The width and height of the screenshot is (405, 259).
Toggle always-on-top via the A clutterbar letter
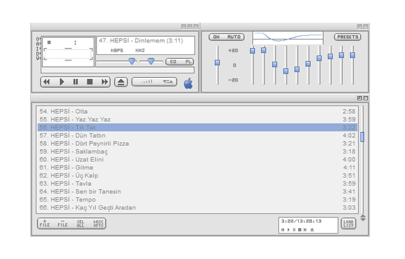pos(38,44)
